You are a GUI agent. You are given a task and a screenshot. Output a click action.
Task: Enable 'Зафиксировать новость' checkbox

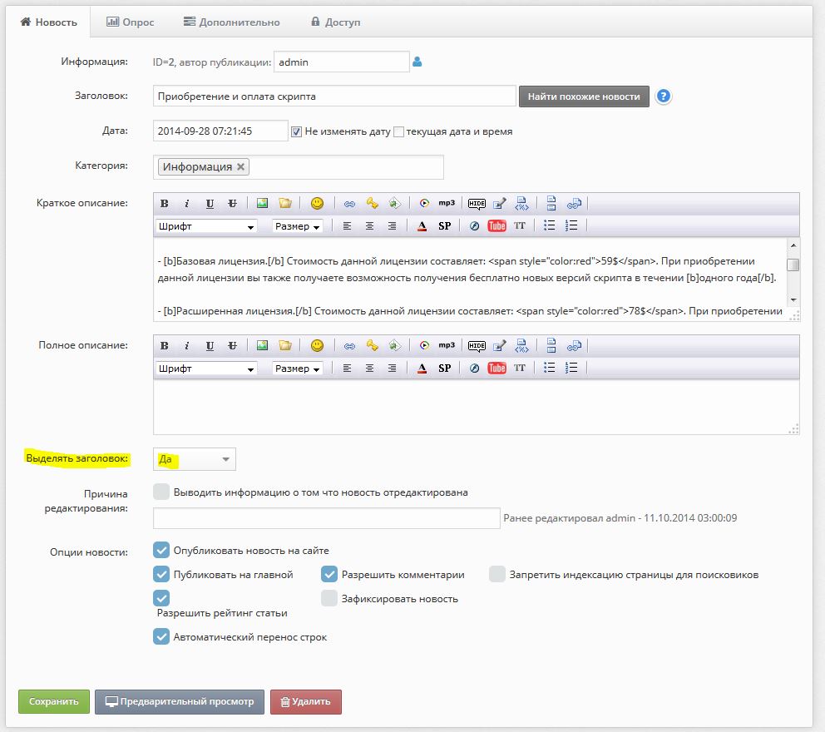(329, 598)
